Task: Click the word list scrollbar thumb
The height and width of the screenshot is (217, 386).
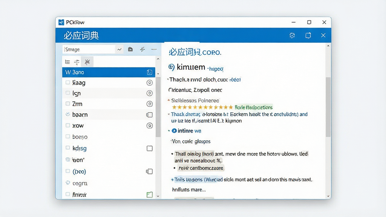Action: 158,107
